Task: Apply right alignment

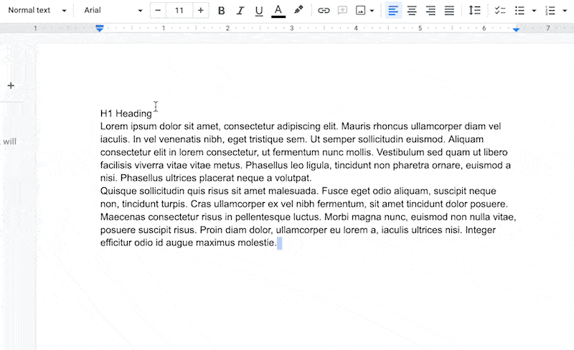Action: click(430, 11)
